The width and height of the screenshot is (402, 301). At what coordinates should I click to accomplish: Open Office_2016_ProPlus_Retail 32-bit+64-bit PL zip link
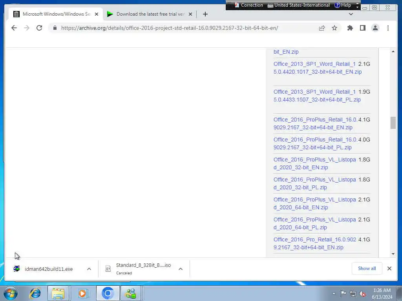coord(315,143)
